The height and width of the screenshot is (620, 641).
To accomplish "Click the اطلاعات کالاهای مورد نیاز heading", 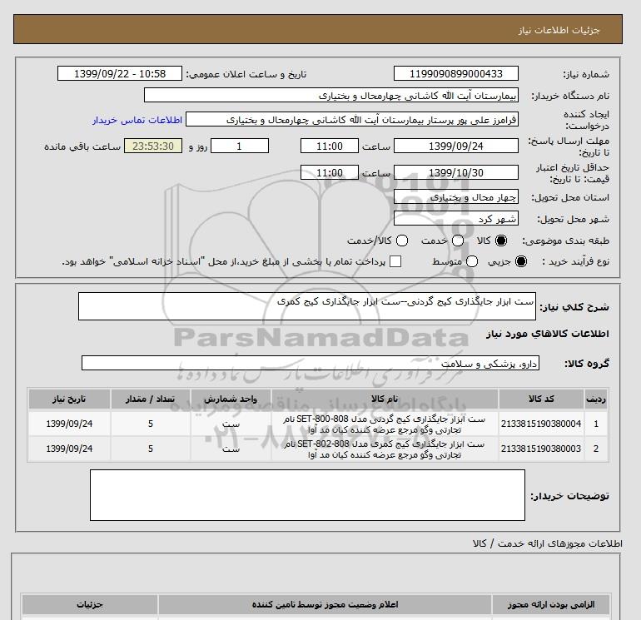I will 548,334.
